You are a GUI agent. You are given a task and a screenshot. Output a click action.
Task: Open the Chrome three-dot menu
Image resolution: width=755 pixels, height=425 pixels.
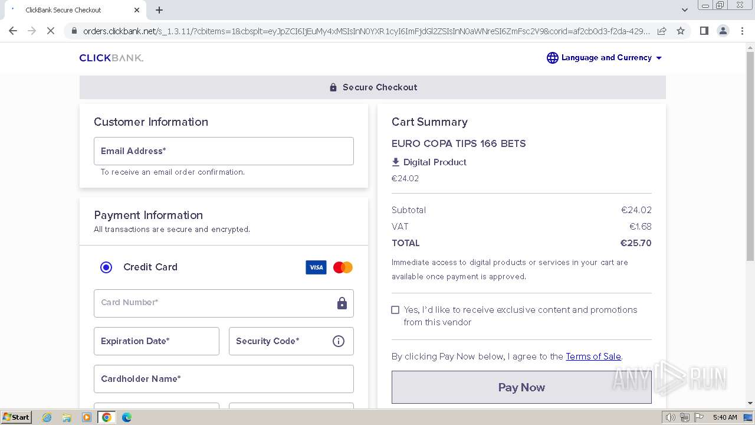(742, 31)
